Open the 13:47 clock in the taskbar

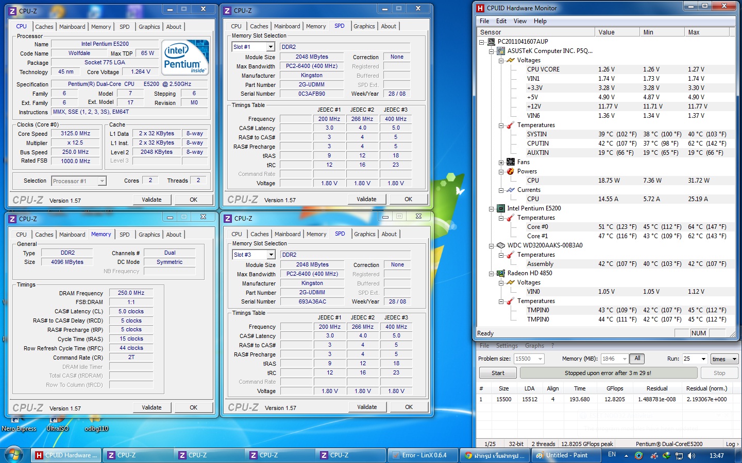(716, 456)
